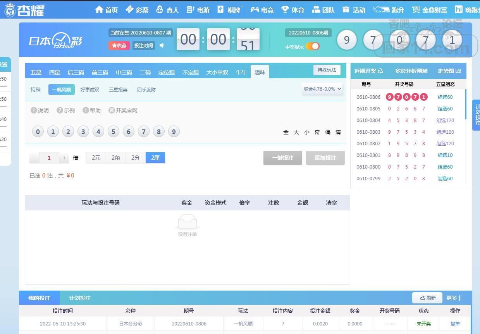Click the 走势图 chart icon
The image size is (480, 334).
pyautogui.click(x=458, y=71)
